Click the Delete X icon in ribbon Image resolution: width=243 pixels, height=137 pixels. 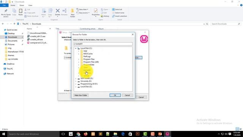(57, 12)
